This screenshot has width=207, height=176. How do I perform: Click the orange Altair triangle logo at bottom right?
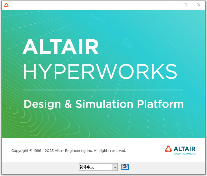pyautogui.click(x=168, y=149)
